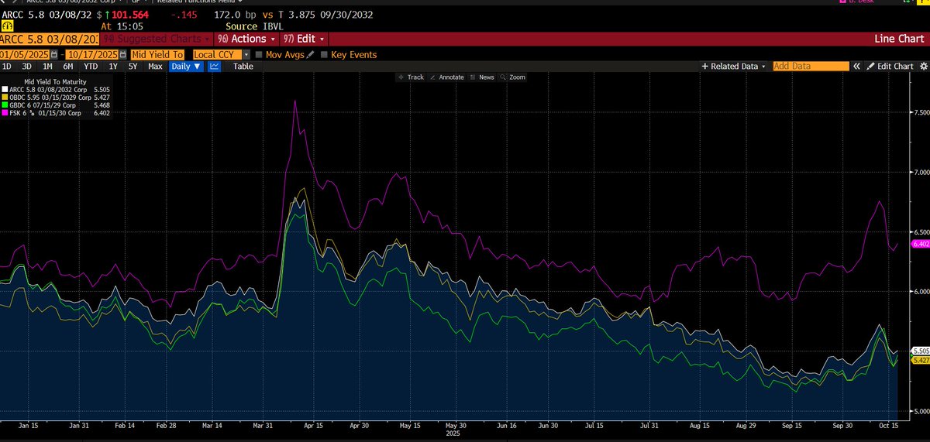The image size is (930, 442).
Task: Open the Edit menu
Action: coord(304,39)
